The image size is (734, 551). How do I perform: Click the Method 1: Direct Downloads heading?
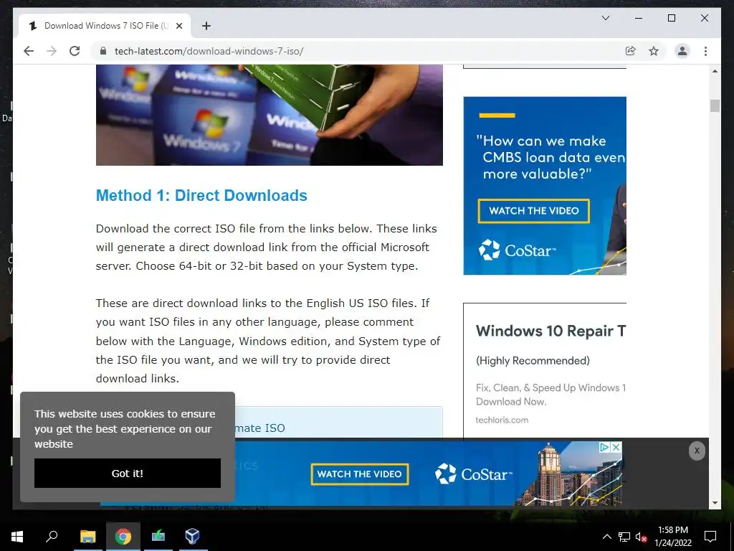tap(201, 195)
